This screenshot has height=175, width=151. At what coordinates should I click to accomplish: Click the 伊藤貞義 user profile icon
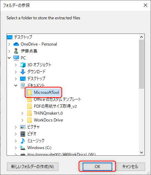[x=16, y=51]
